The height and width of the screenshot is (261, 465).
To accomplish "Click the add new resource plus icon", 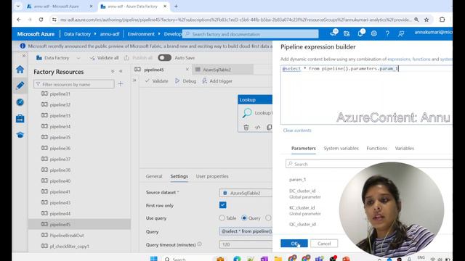I will 121,84.
